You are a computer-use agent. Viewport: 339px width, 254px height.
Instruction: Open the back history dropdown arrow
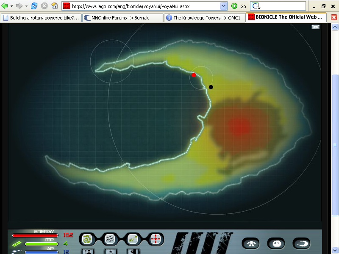click(x=11, y=6)
